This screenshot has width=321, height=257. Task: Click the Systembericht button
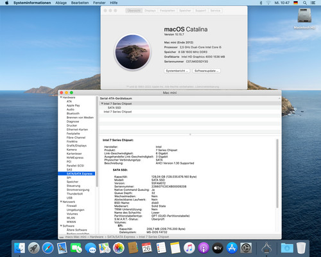(x=177, y=71)
